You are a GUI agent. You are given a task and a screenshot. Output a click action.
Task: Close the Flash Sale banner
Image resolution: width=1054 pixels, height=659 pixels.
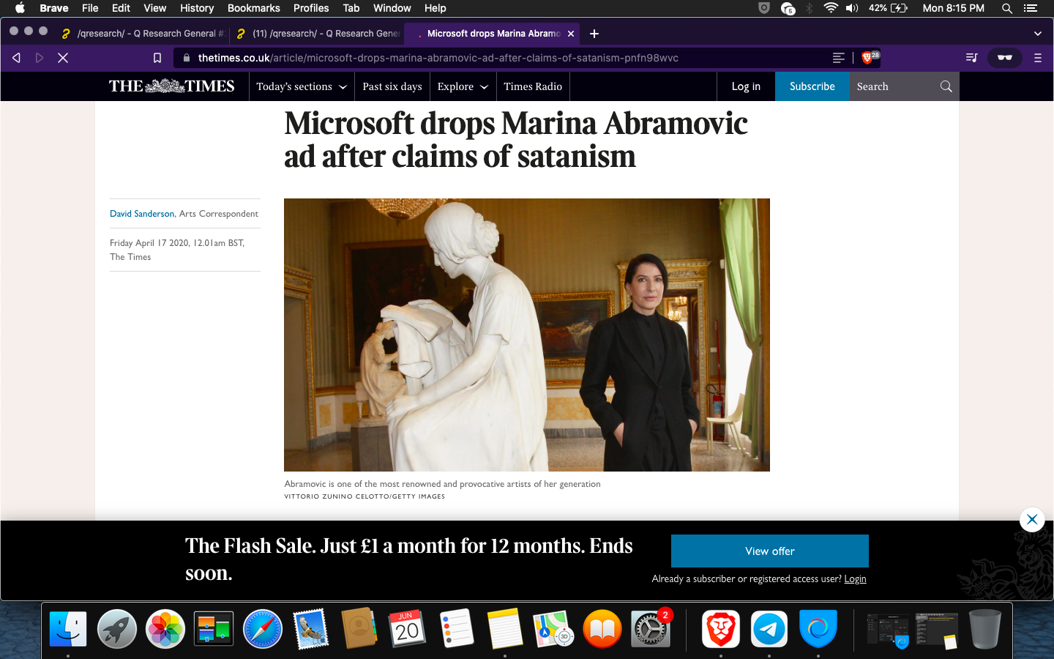1032,520
